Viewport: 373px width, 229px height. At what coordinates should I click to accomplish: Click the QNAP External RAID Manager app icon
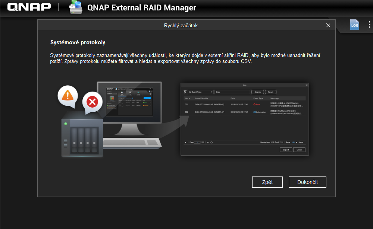click(x=75, y=7)
